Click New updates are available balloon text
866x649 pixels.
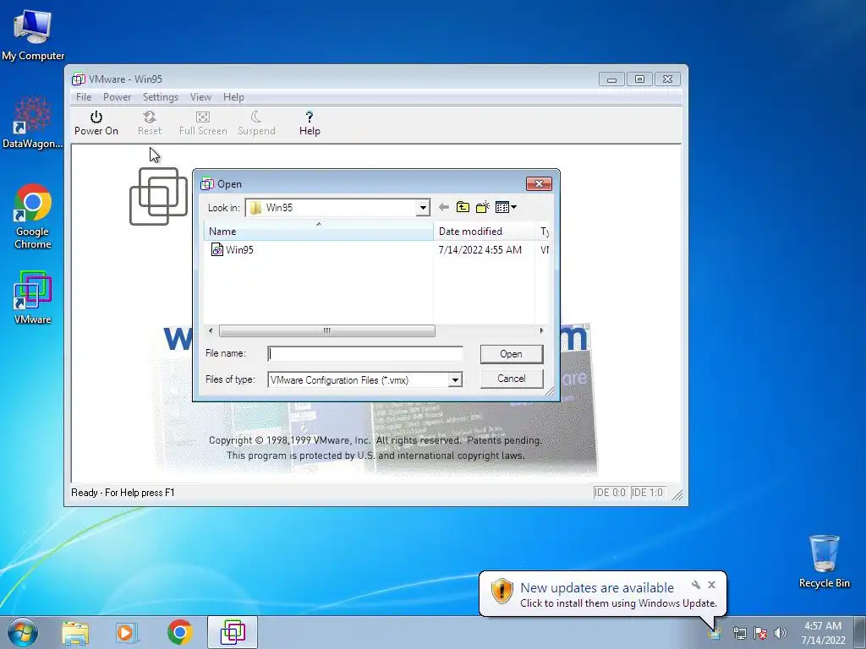597,588
